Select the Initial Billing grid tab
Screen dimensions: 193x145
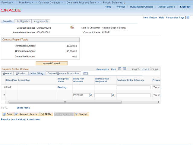[37, 73]
